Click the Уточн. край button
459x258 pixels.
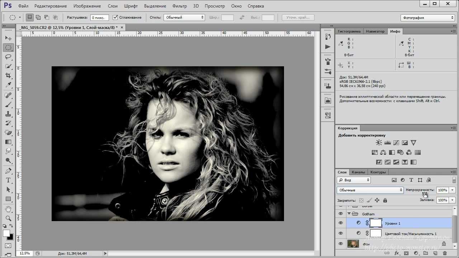tap(298, 17)
